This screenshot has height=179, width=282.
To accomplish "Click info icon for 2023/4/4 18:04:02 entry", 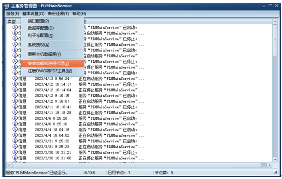I will point(15,135).
